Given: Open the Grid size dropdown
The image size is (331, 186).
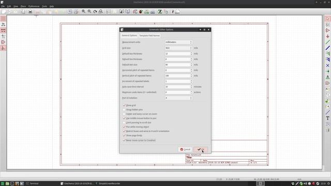Looking at the screenshot, I should [178, 48].
